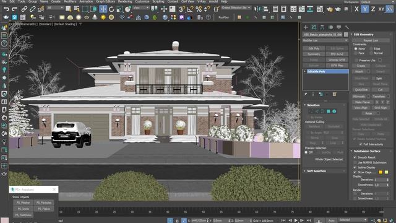Image resolution: width=396 pixels, height=223 pixels.
Task: Click the Undo arrow icon
Action: pyautogui.click(x=6, y=9)
